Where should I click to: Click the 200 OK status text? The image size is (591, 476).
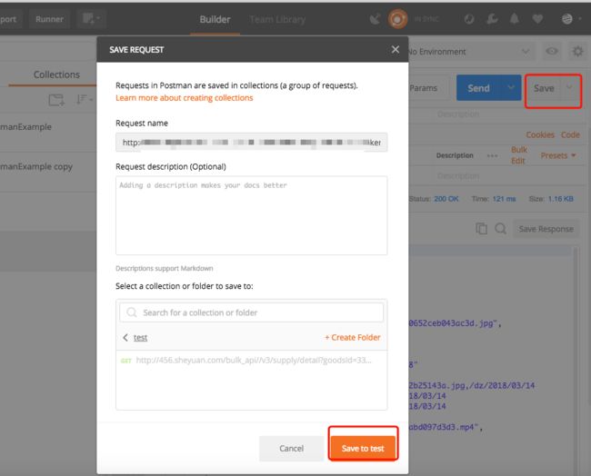click(x=446, y=199)
